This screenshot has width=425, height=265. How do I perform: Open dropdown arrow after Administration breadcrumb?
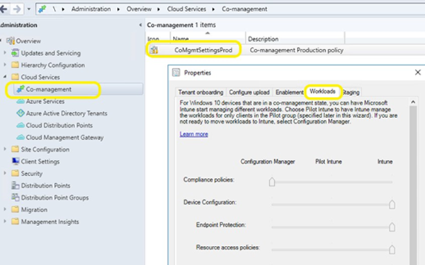(x=118, y=9)
